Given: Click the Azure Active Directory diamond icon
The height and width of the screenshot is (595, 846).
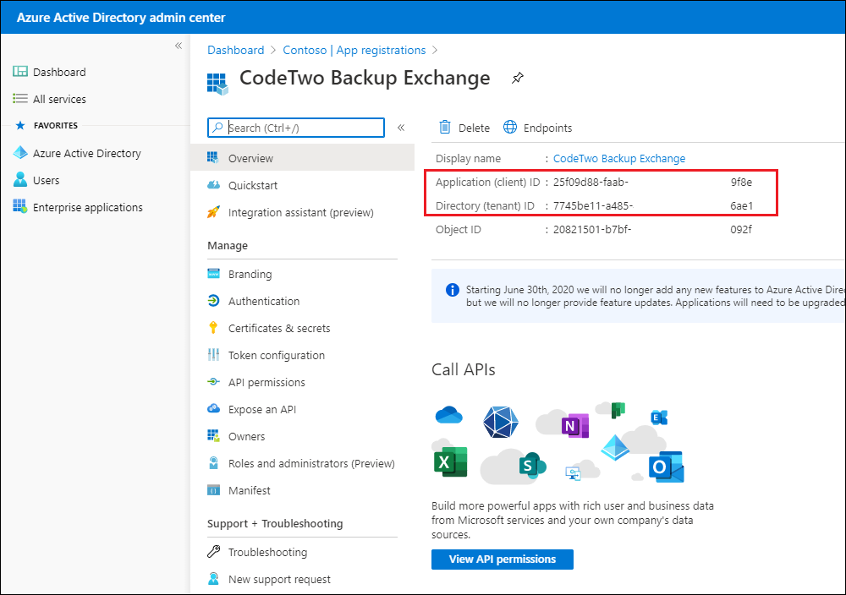Looking at the screenshot, I should (x=20, y=153).
